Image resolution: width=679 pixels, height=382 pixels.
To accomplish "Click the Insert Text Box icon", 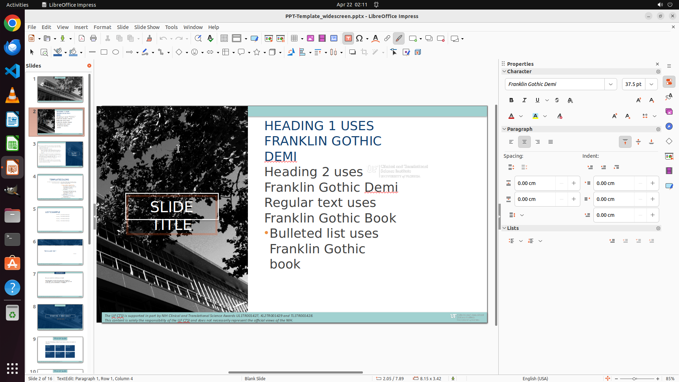I will click(x=348, y=39).
